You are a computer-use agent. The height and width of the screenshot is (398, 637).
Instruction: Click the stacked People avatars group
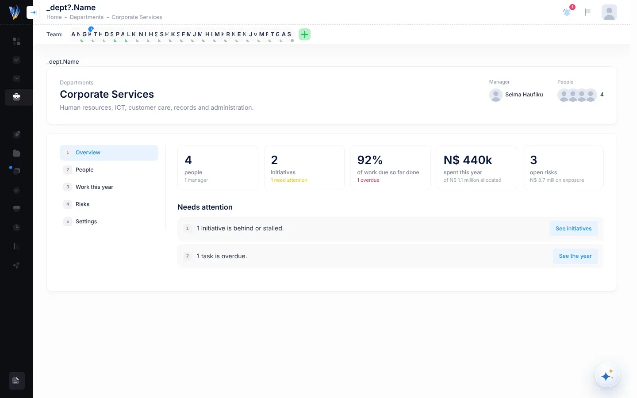(577, 95)
